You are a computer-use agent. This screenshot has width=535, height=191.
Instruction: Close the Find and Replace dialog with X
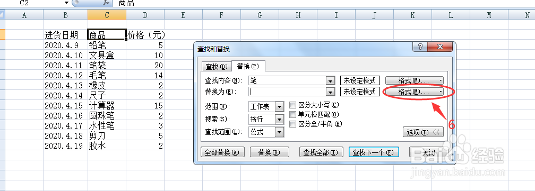pyautogui.click(x=440, y=47)
